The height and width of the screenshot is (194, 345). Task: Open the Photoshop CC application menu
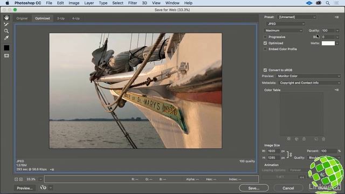[27, 3]
